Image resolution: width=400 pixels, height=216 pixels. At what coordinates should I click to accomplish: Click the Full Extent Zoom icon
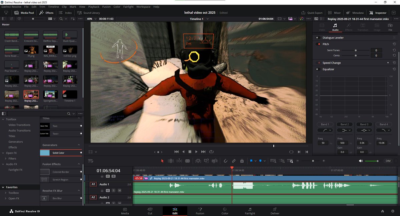pos(273,161)
